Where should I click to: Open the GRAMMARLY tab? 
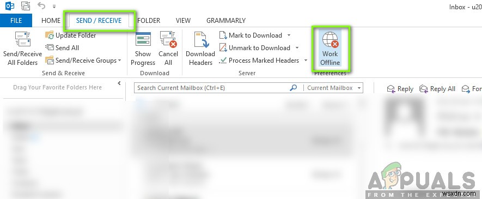coord(226,21)
